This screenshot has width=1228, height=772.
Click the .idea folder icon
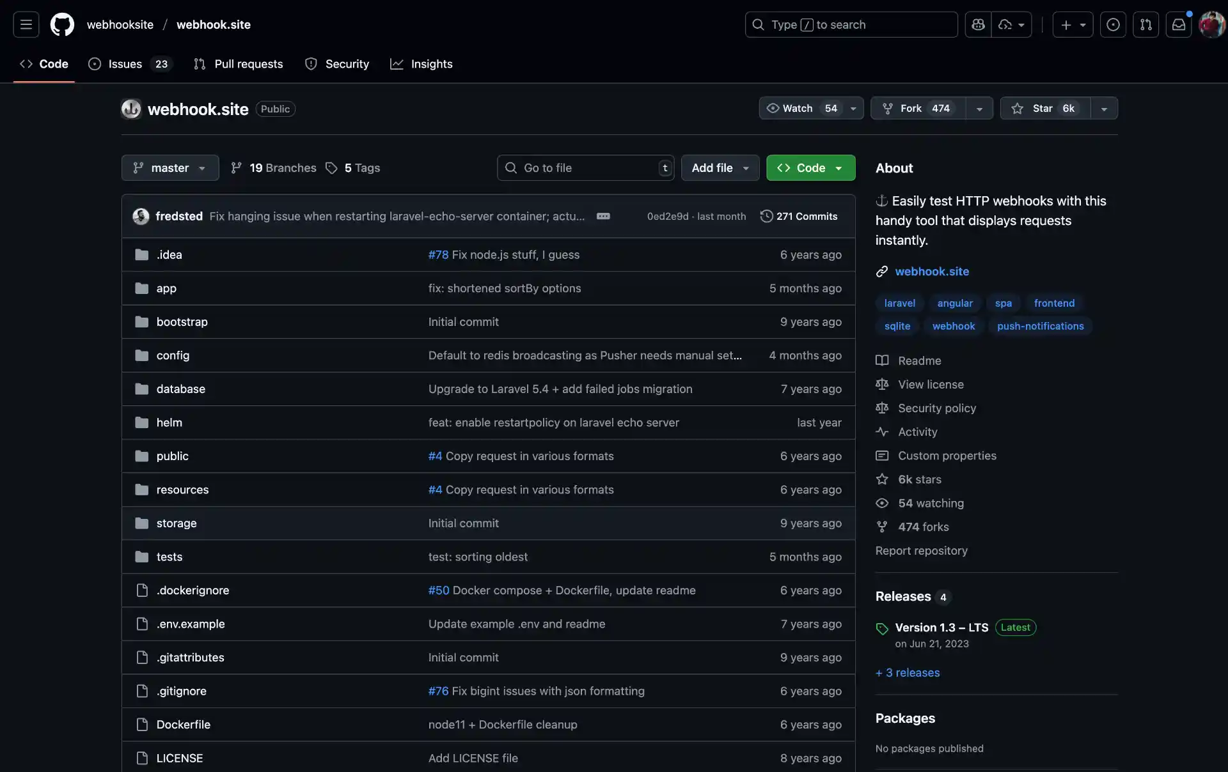coord(142,254)
